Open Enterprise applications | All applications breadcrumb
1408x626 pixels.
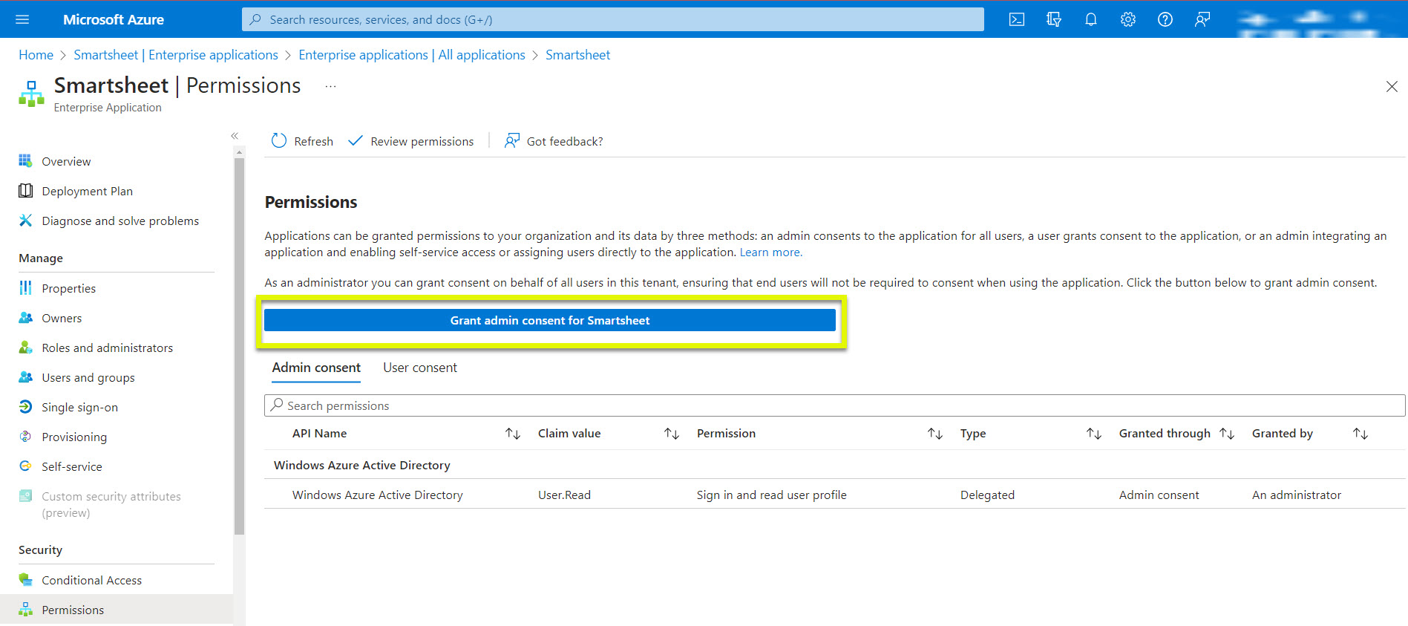[412, 55]
